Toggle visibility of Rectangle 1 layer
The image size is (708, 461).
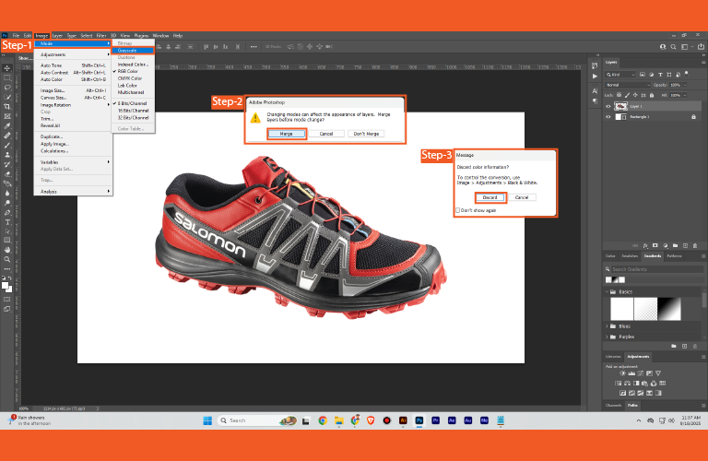(608, 117)
